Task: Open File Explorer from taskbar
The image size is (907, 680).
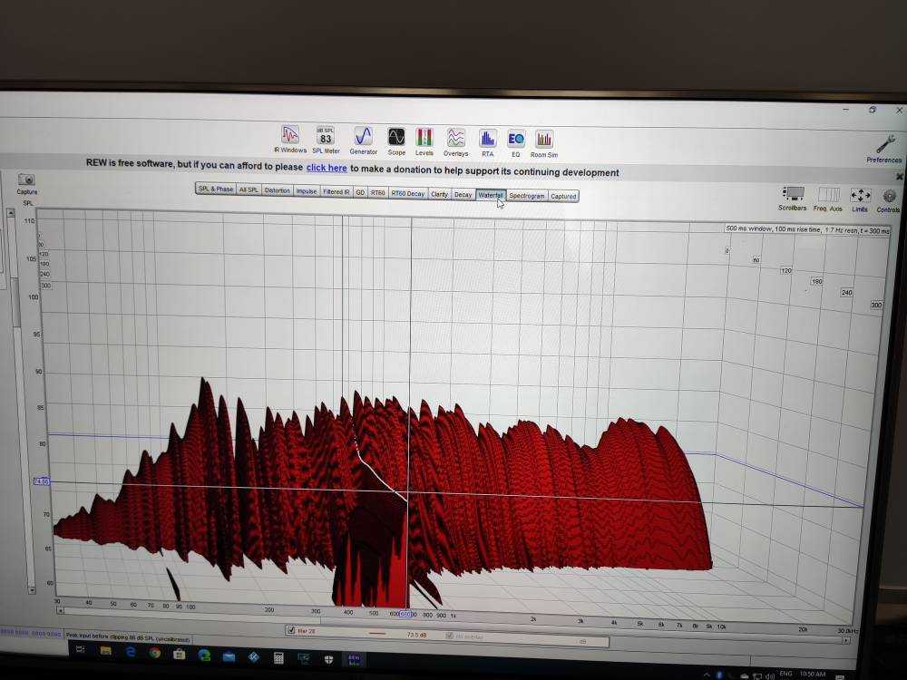Action: coord(106,651)
